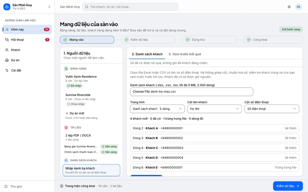
Task: Open the Cột số điện thoại dropdown
Action: tap(272, 109)
